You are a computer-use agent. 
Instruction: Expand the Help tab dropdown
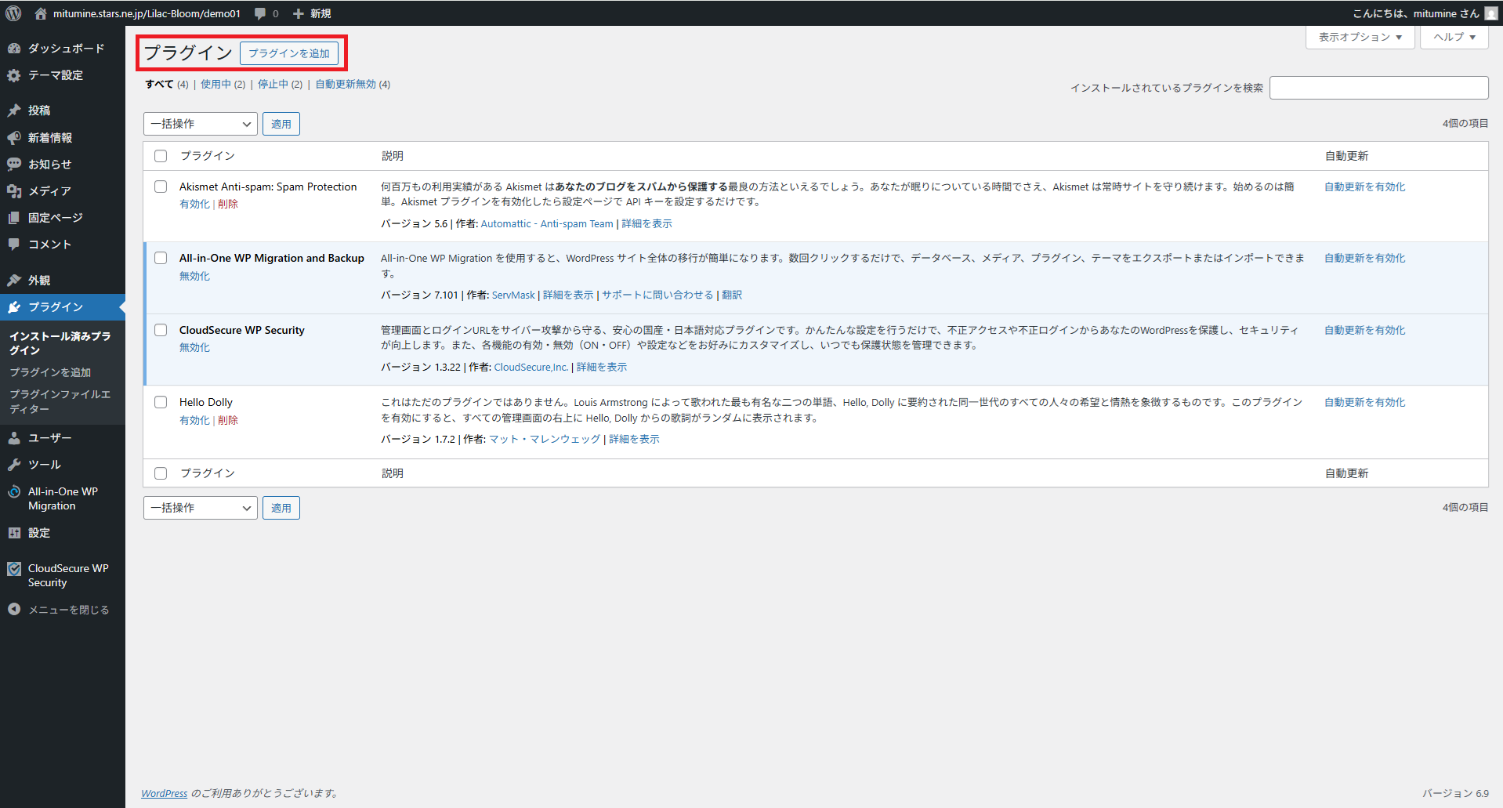point(1454,37)
